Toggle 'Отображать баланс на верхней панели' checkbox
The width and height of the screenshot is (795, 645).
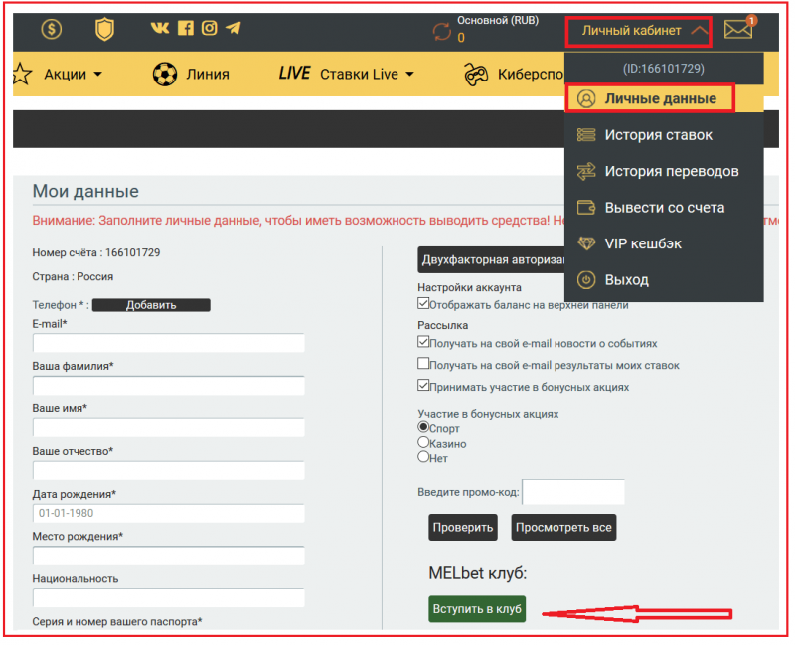point(423,303)
